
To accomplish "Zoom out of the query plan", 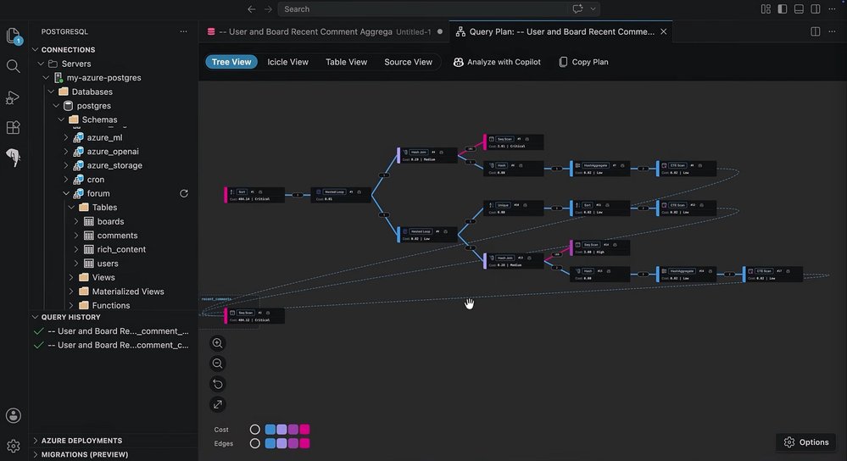I will pos(218,364).
